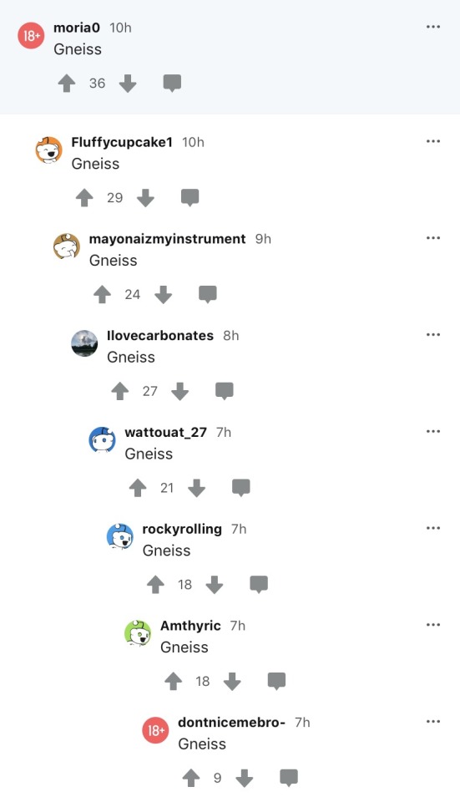This screenshot has height=802, width=460.
Task: Open mayonaizmyinstrument's user profile
Action: click(x=167, y=239)
